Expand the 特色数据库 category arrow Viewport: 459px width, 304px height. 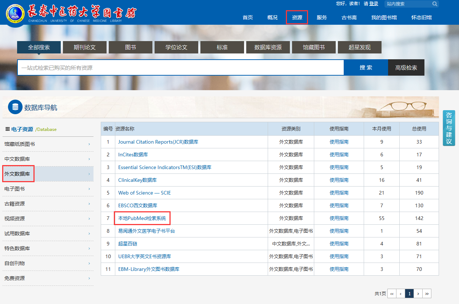click(89, 249)
